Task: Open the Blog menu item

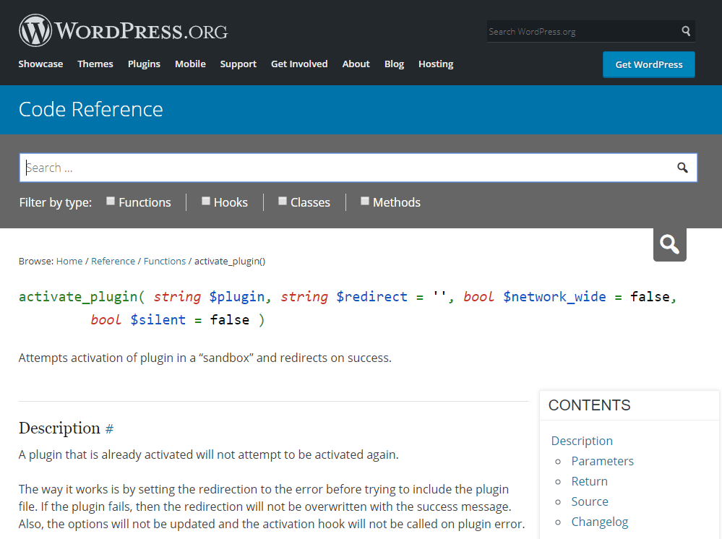Action: [x=394, y=64]
